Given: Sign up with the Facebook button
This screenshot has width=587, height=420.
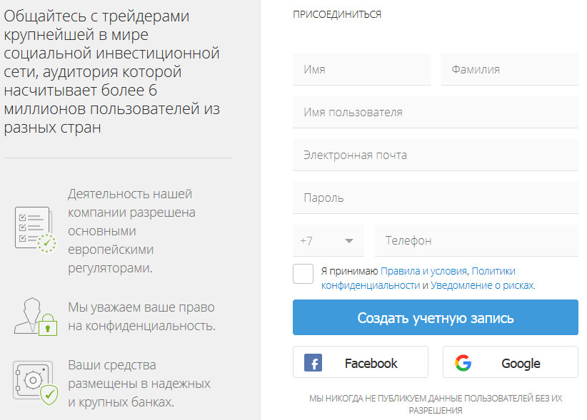Looking at the screenshot, I should pos(360,362).
